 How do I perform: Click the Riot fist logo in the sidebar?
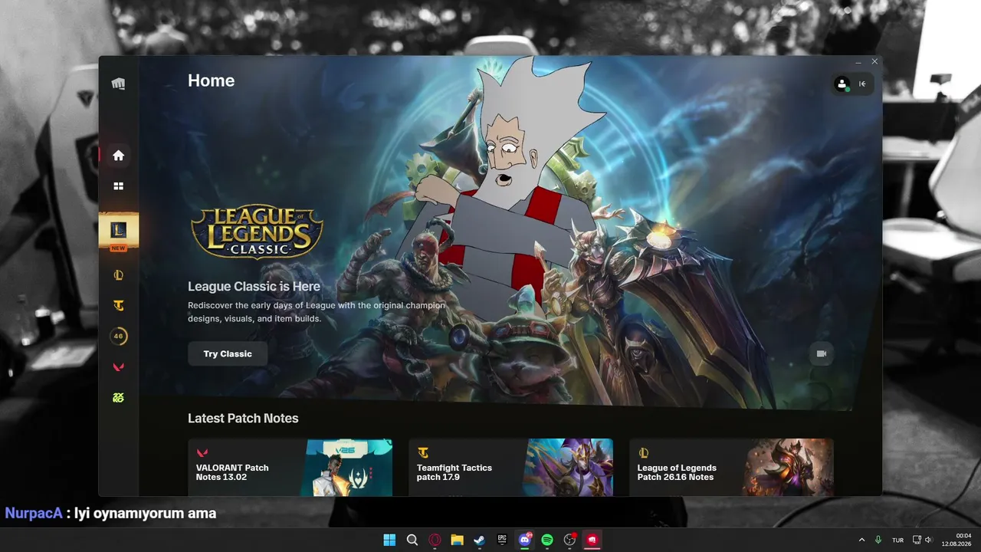(x=118, y=84)
